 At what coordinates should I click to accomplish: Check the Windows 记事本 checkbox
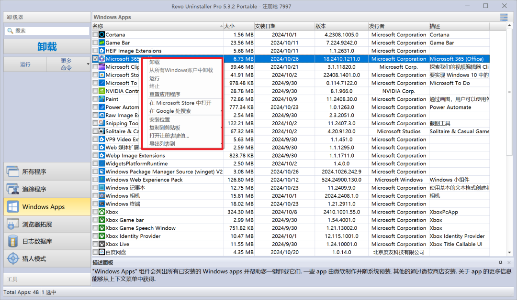pos(95,188)
